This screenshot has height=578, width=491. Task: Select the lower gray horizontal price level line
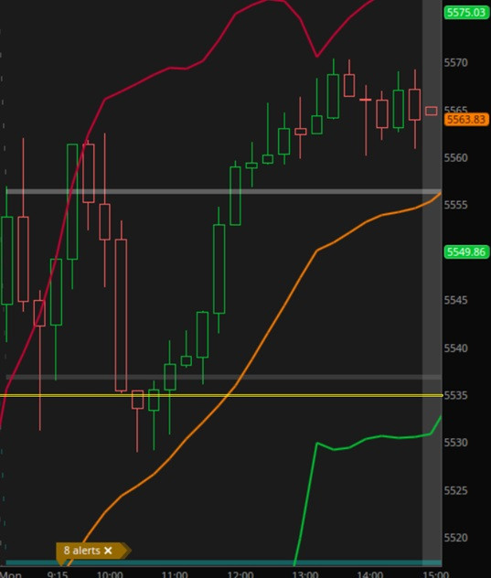(223, 378)
